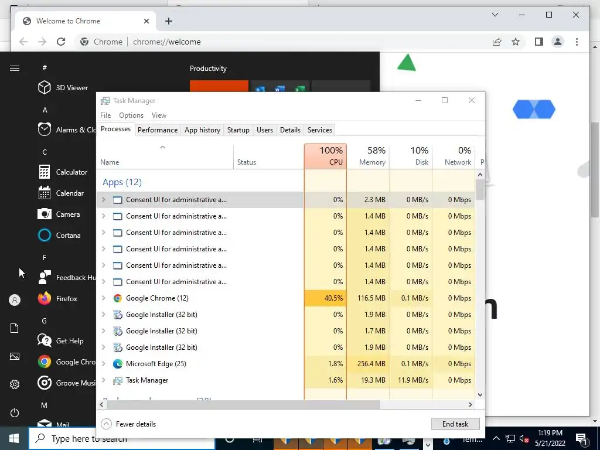Open the notification center icon
Viewport: 600px width, 450px height.
coord(581,438)
